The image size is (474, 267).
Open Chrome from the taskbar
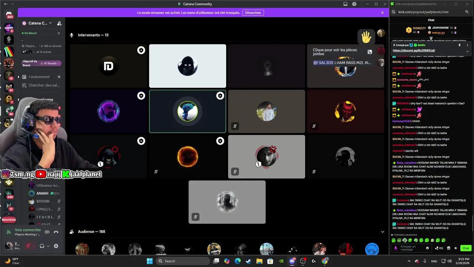point(325,261)
